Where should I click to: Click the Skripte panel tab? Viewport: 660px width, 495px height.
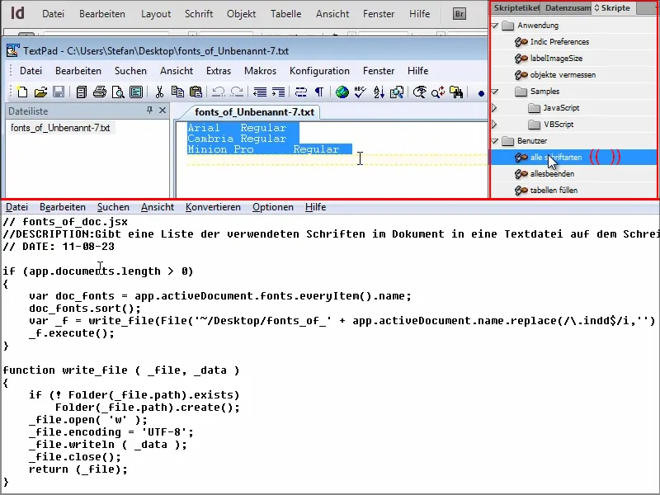point(612,7)
